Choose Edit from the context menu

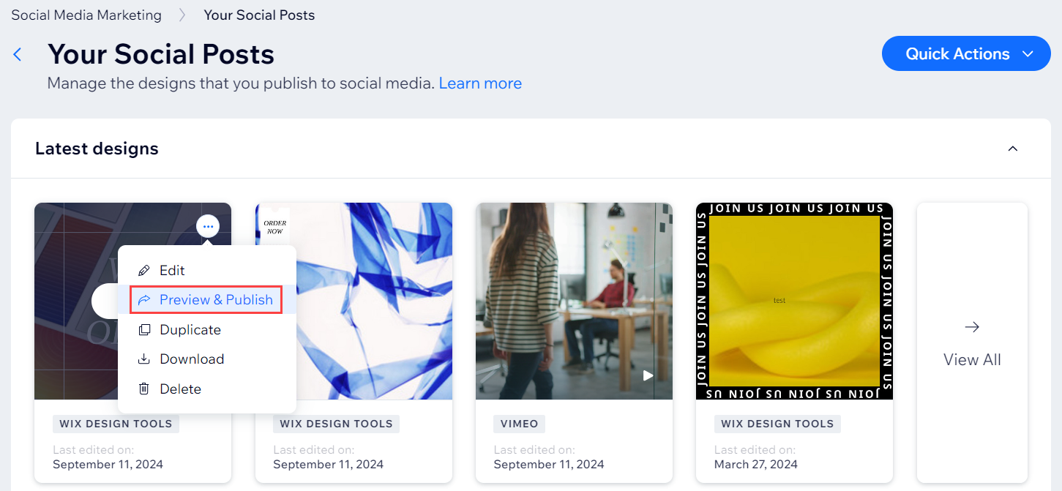pos(207,271)
